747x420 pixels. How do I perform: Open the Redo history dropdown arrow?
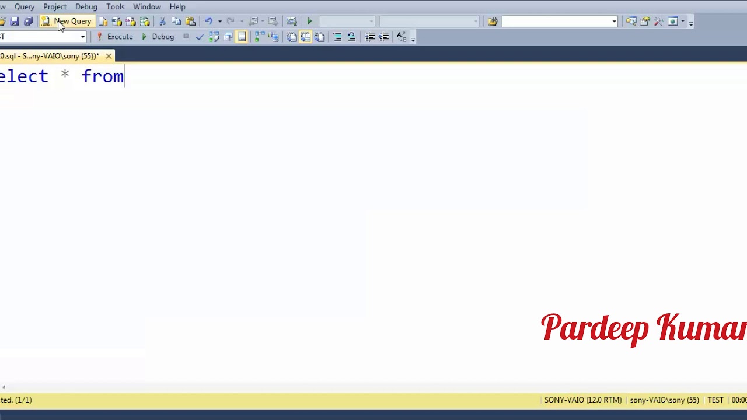tap(242, 22)
